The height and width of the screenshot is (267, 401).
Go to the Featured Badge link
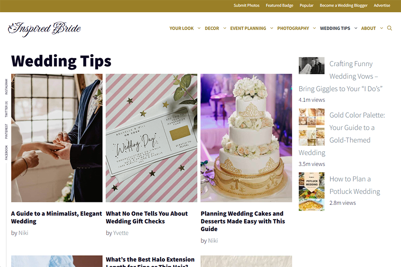[279, 5]
